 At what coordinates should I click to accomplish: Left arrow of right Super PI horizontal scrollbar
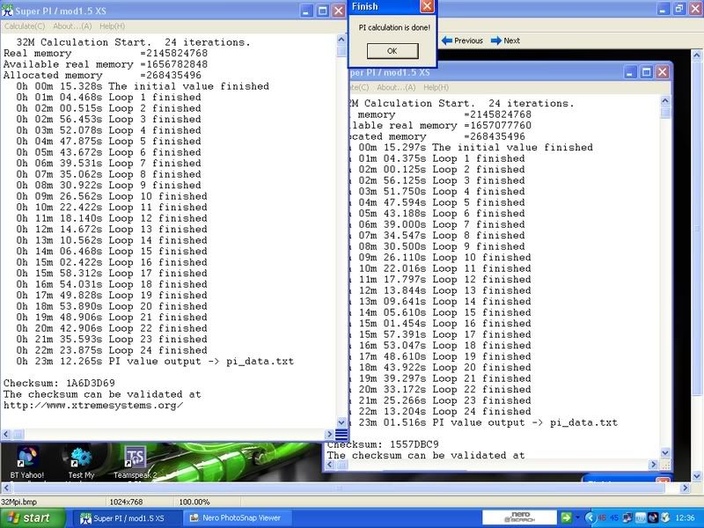tap(330, 465)
